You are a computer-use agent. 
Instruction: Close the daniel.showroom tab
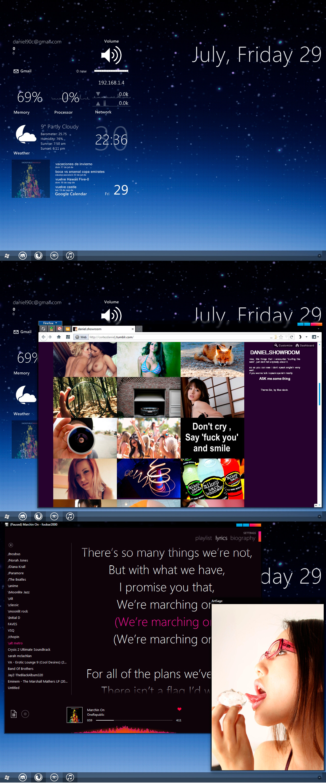[x=132, y=329]
